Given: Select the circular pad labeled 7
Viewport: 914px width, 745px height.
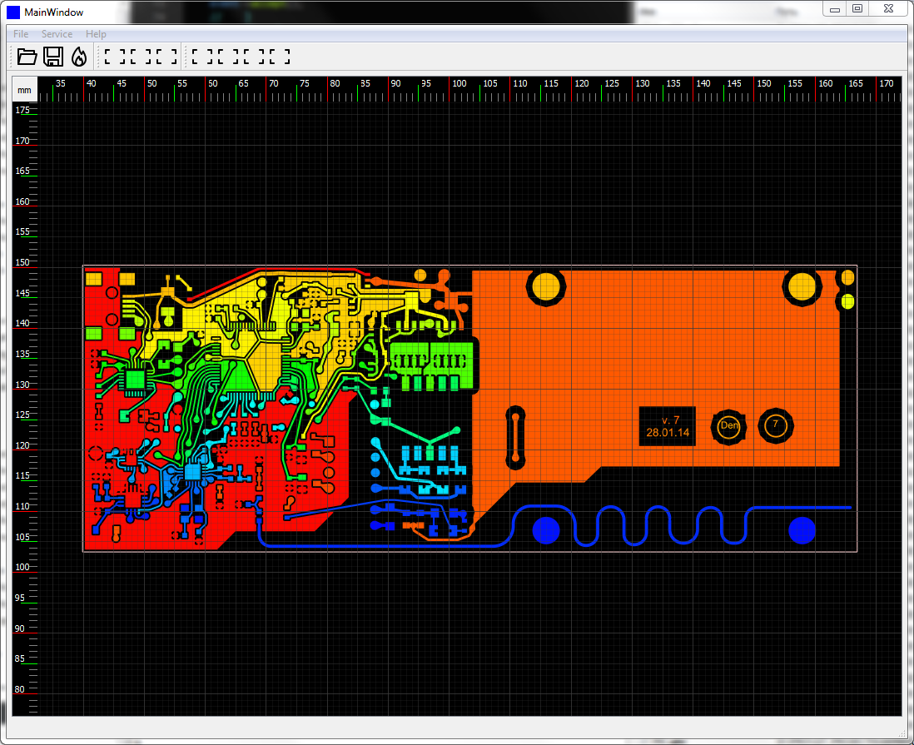Looking at the screenshot, I should [775, 425].
